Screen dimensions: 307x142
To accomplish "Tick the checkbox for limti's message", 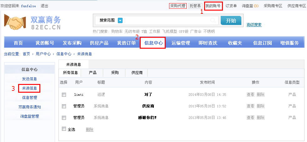I will point(64,95).
